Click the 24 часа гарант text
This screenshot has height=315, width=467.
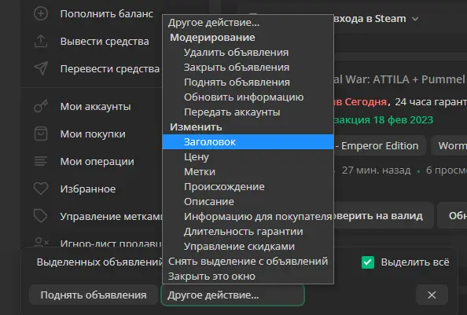point(431,102)
